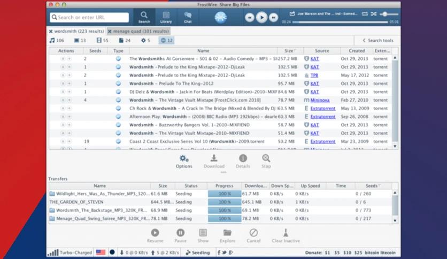Open search Options
The image size is (447, 259).
point(184,162)
